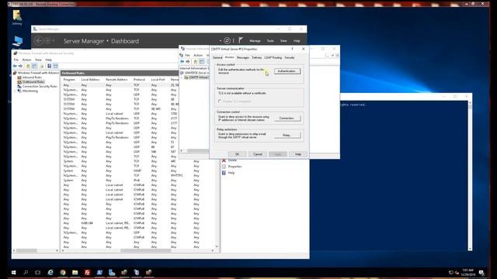Switch to the Delivery tab
Image resolution: width=497 pixels, height=279 pixels.
[257, 57]
